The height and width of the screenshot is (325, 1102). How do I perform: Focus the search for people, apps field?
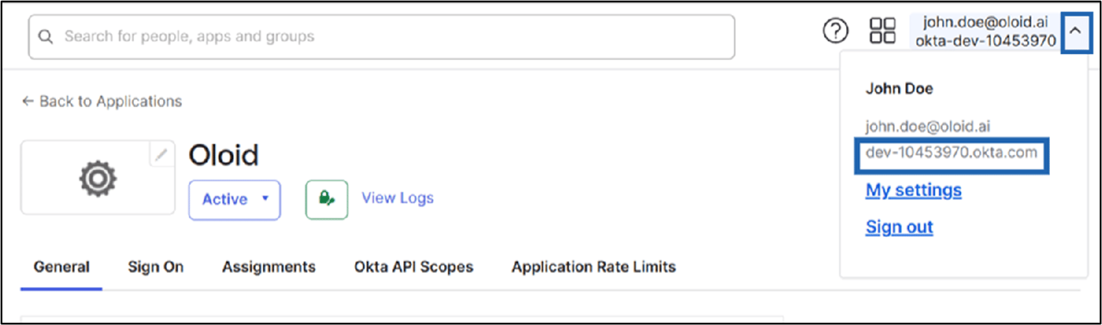(382, 37)
